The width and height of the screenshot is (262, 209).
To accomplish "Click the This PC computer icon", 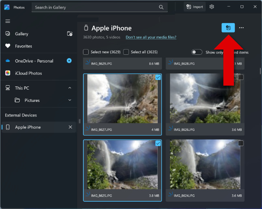I will point(8,88).
